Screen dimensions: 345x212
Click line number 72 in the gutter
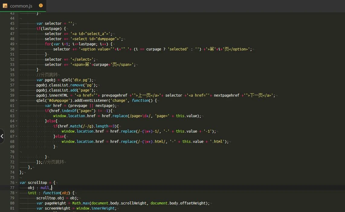12,162
